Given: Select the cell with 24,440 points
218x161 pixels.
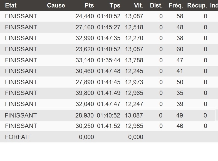Looking at the screenshot, I should point(85,16).
